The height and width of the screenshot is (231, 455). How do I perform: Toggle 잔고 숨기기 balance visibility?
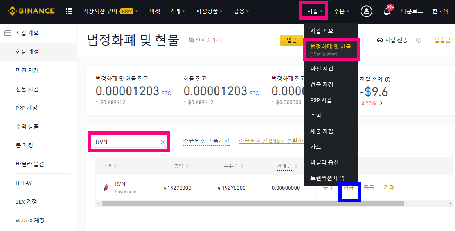(204, 40)
